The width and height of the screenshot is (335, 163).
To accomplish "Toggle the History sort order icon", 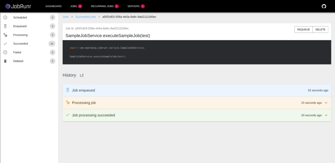I will (82, 75).
